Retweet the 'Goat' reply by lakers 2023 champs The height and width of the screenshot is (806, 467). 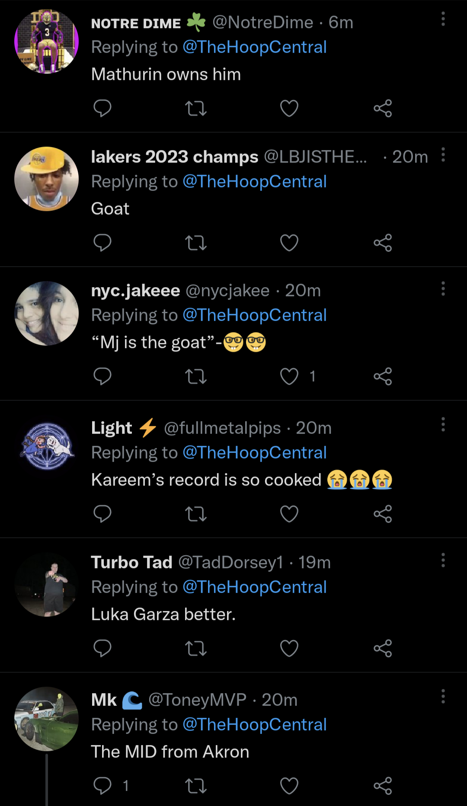196,243
